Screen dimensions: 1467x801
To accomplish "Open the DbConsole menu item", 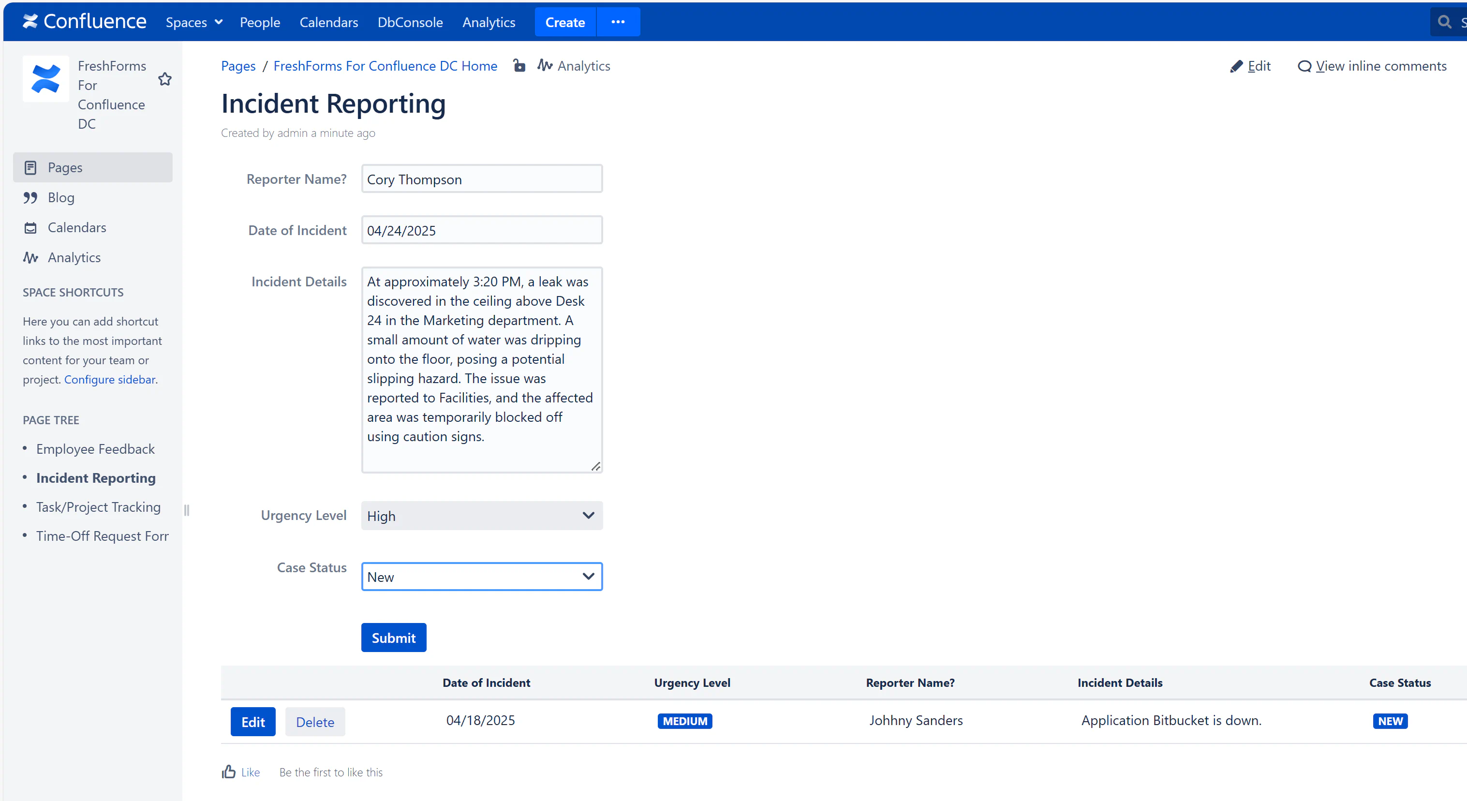I will click(x=410, y=22).
